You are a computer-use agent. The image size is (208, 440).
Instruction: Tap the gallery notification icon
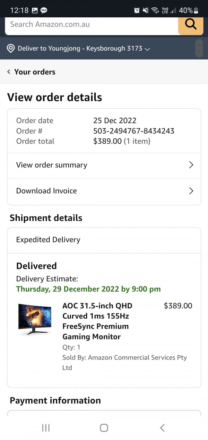click(35, 10)
